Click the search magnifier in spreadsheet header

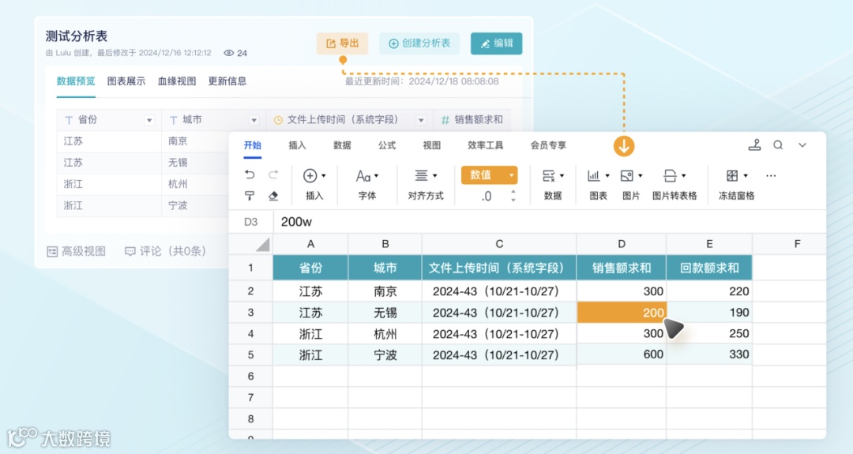coord(779,145)
